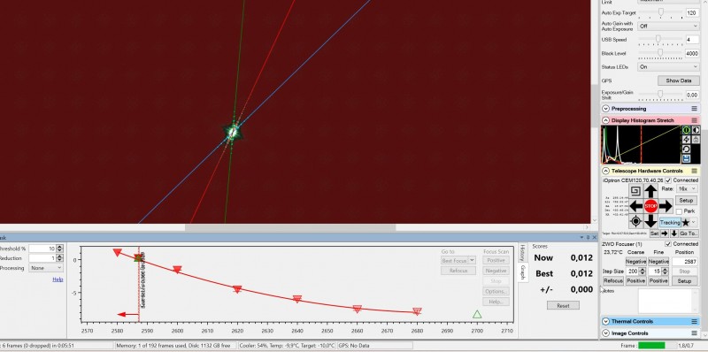Image resolution: width=708 pixels, height=352 pixels.
Task: Click right arrow next to Set
Action: point(665,233)
